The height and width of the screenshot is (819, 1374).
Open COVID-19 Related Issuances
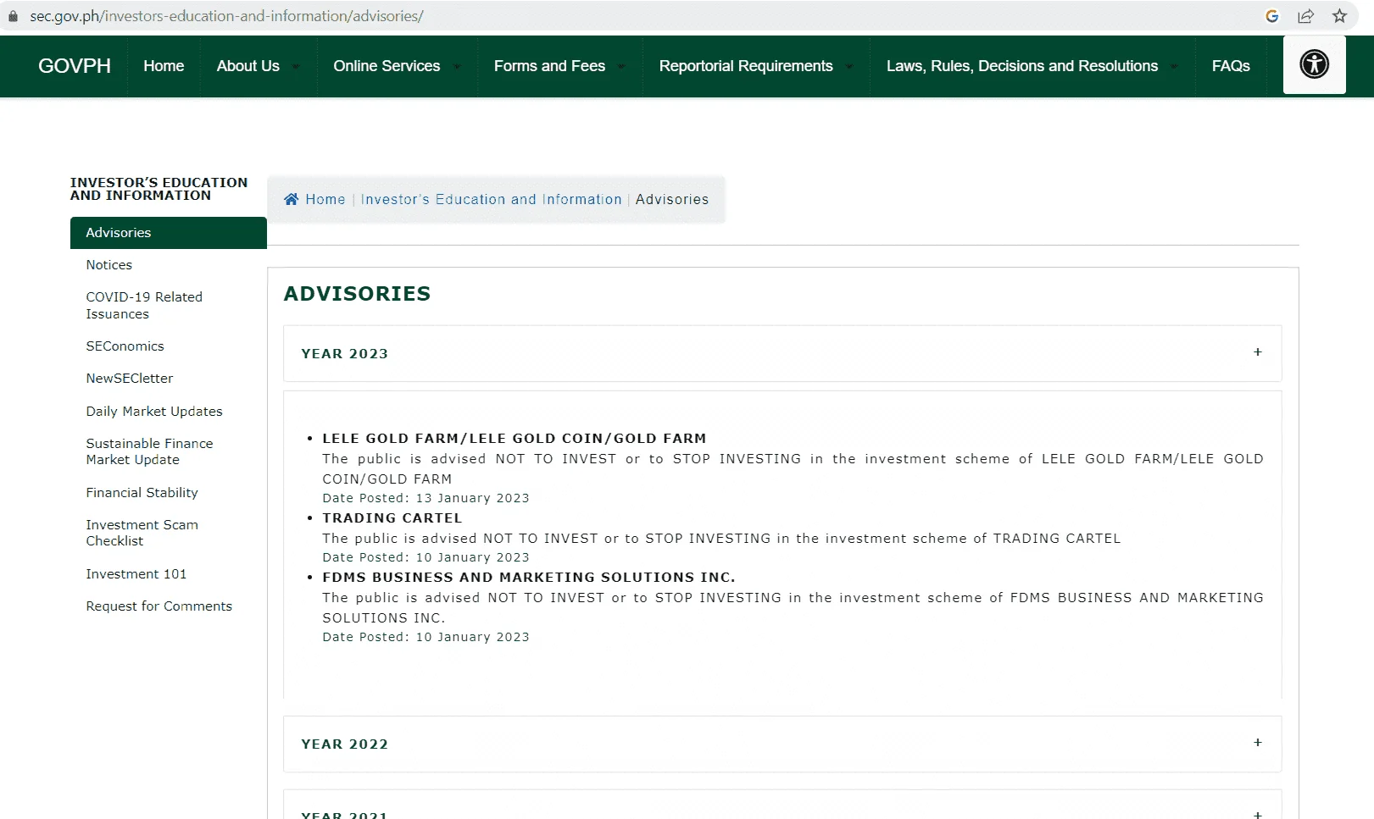144,306
